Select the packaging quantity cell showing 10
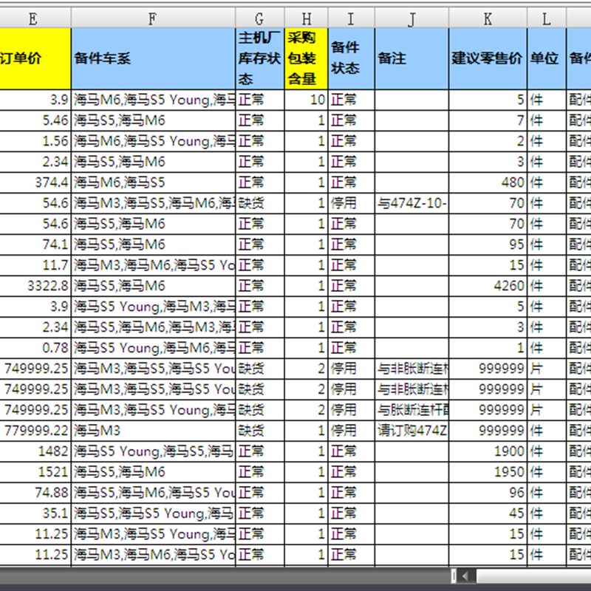Screen dimensions: 591x591 point(307,100)
